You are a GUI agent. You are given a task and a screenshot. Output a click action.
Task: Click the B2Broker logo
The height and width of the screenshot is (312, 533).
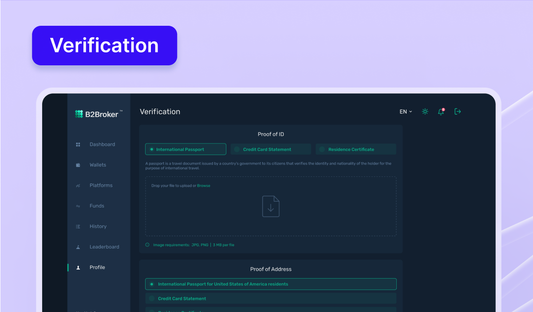pos(99,114)
